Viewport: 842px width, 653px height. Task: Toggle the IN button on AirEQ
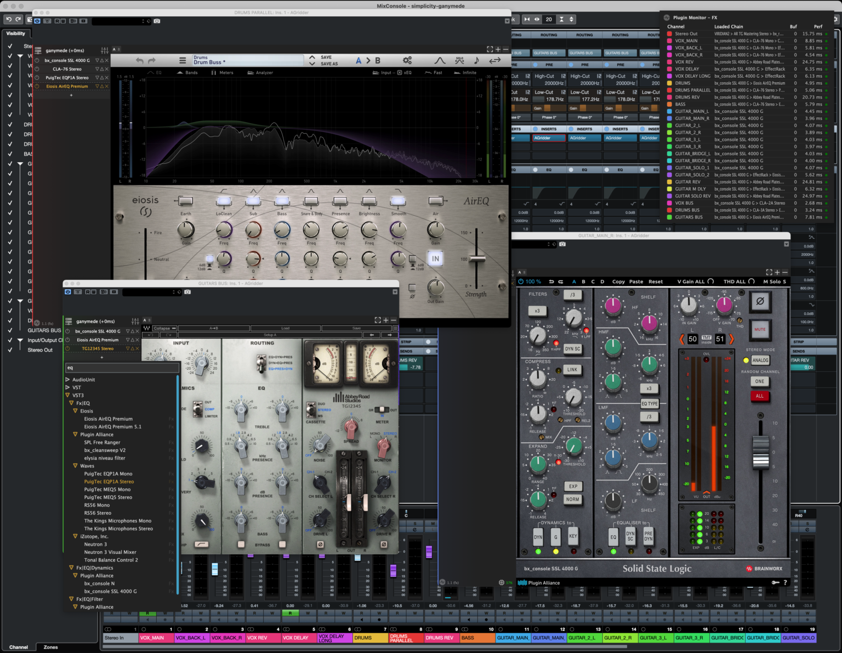[435, 259]
